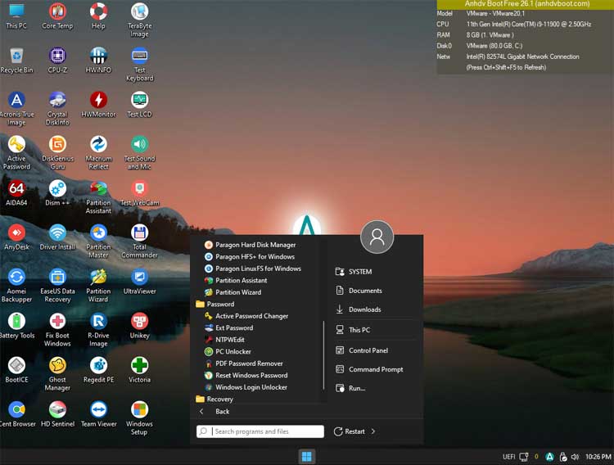Screen dimensions: 614x465
Task: Launch Command Prompt from start menu
Action: point(369,369)
